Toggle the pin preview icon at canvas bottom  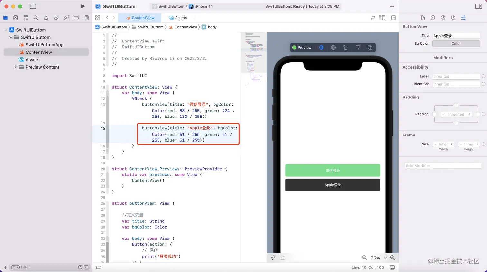273,258
